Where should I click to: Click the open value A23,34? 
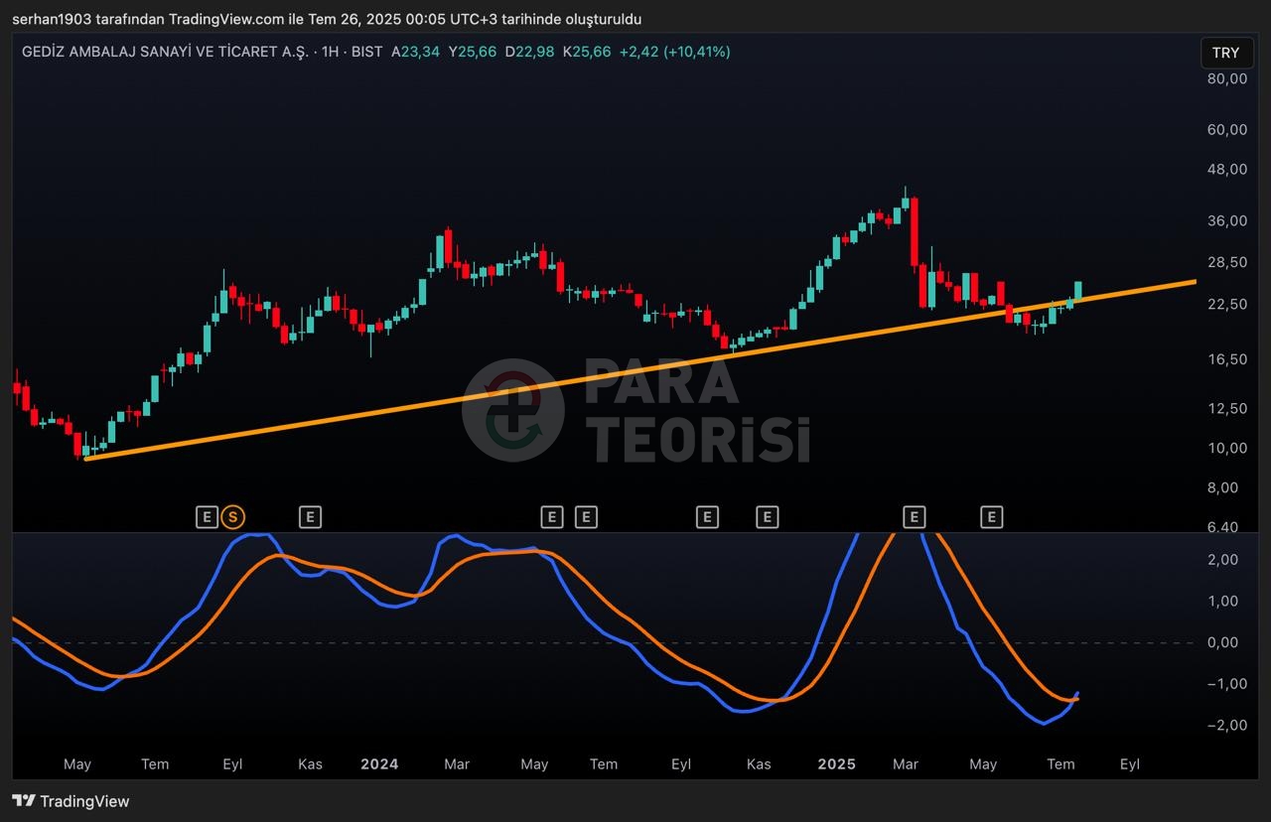coord(415,52)
